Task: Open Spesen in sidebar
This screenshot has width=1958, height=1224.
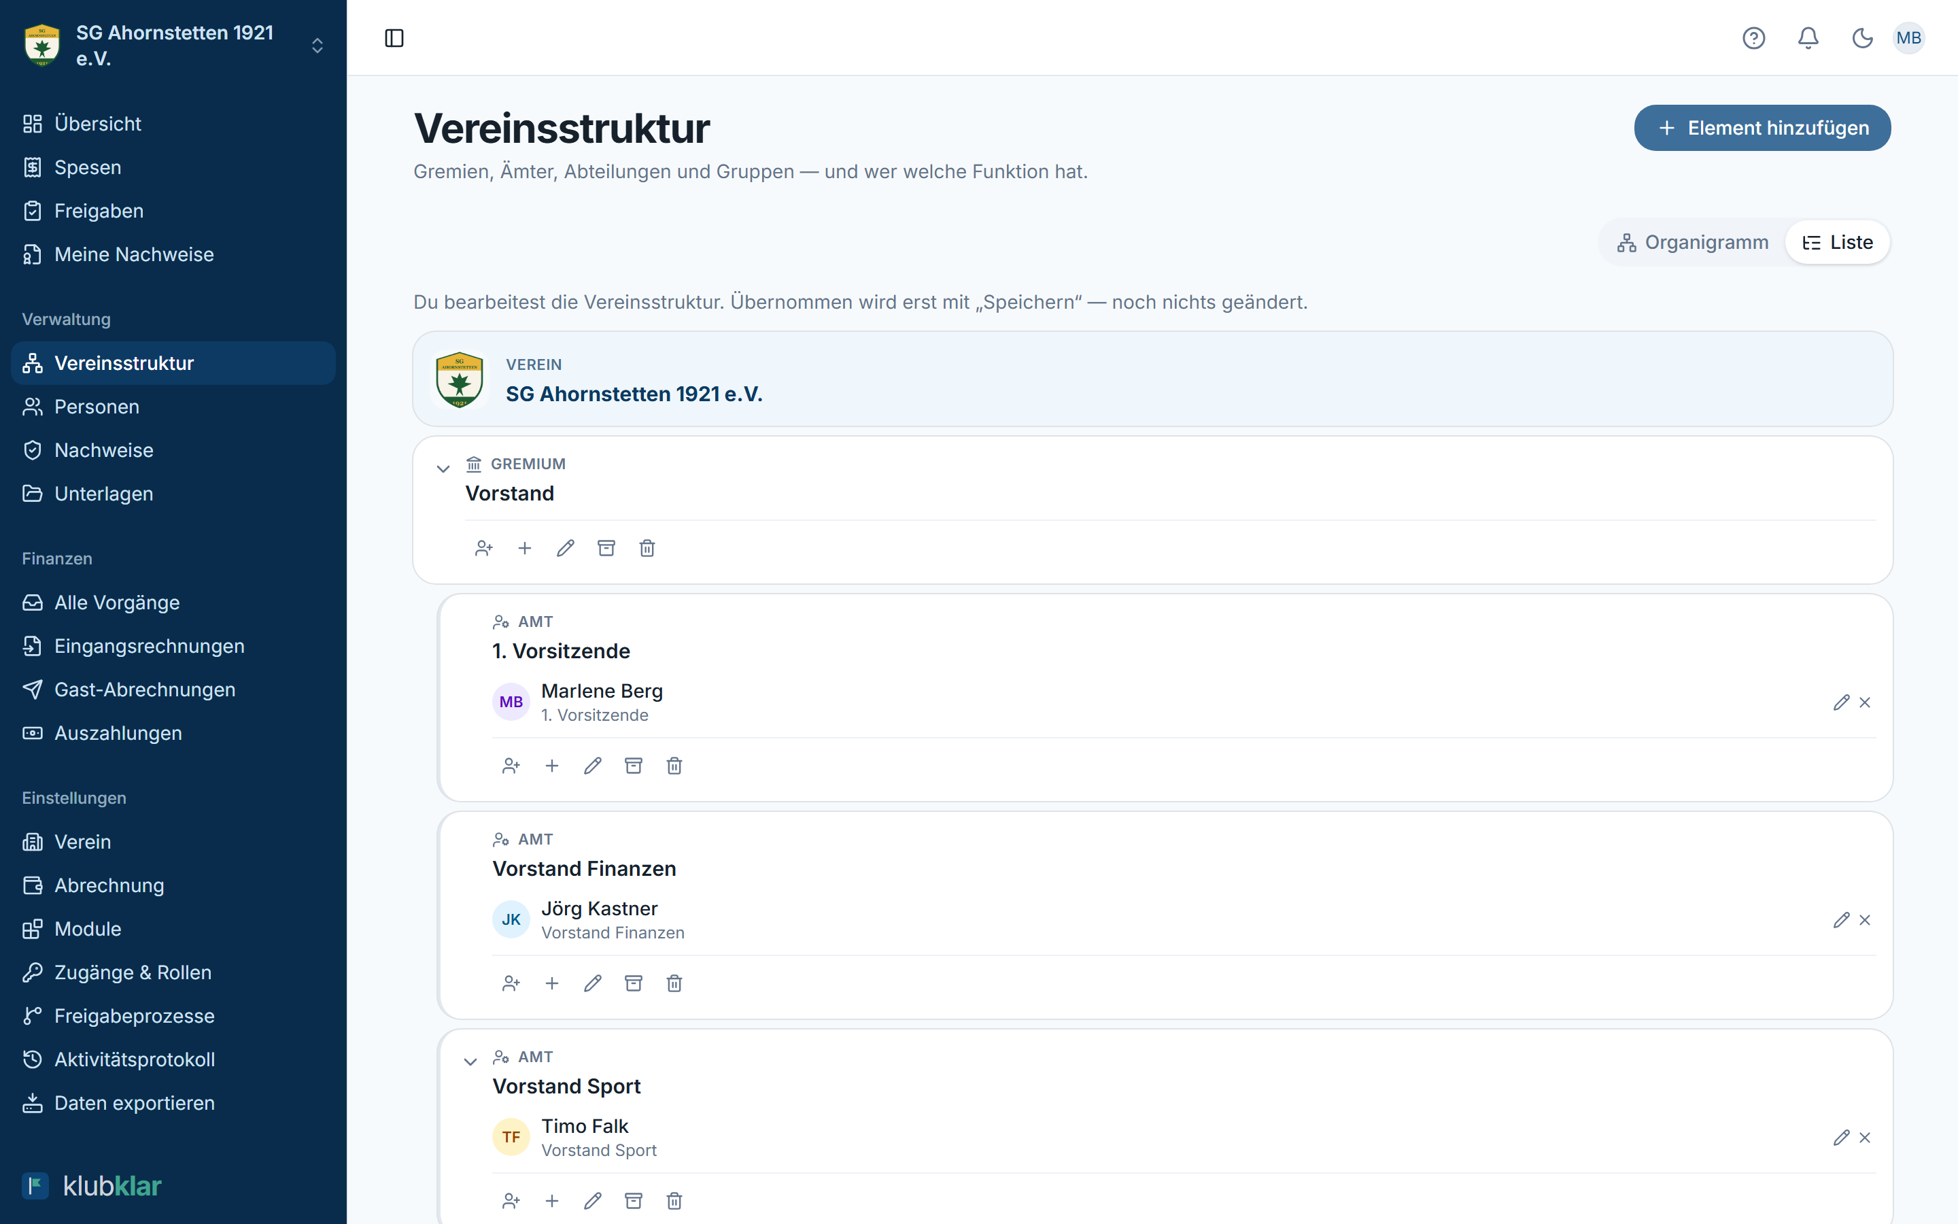Action: tap(173, 167)
